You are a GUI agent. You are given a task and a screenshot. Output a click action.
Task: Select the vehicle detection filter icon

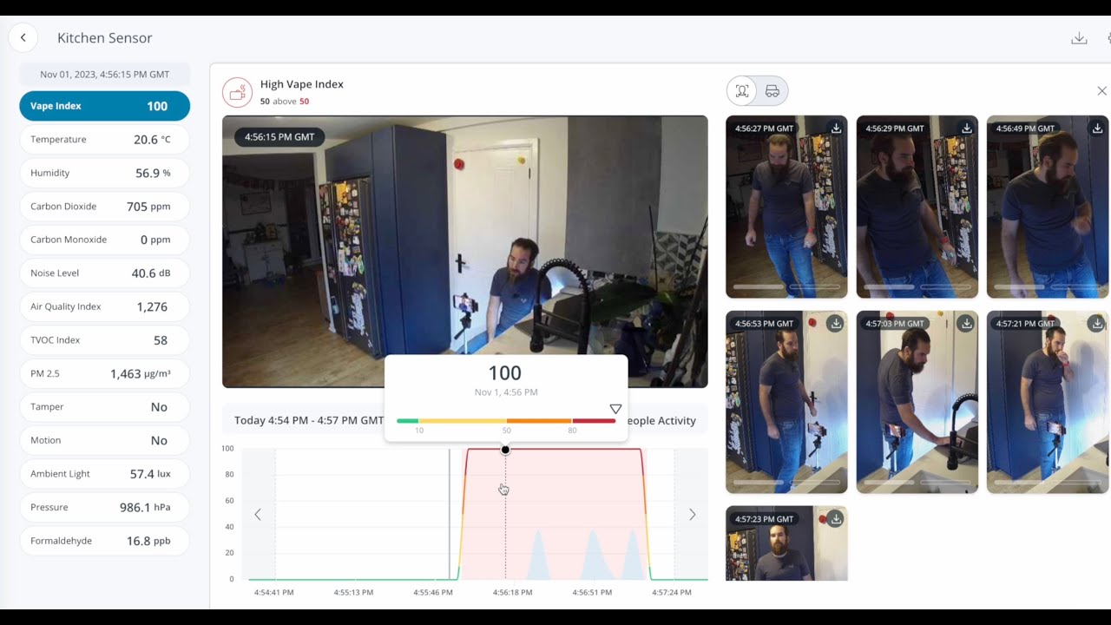coord(772,91)
